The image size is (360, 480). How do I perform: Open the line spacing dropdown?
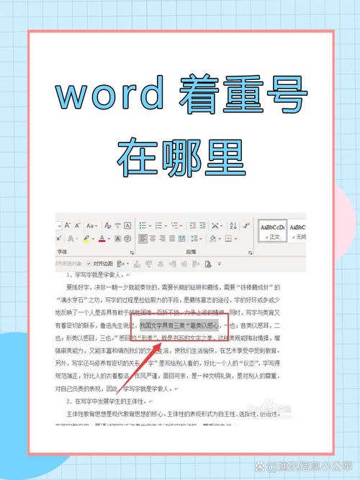coord(196,238)
